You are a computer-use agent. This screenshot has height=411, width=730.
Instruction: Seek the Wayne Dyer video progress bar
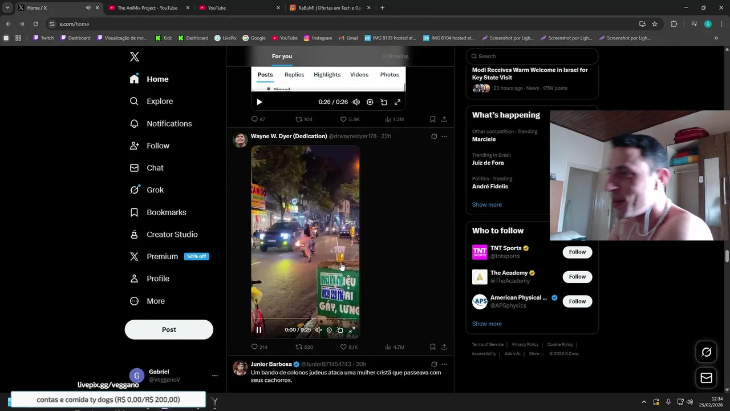[x=305, y=319]
